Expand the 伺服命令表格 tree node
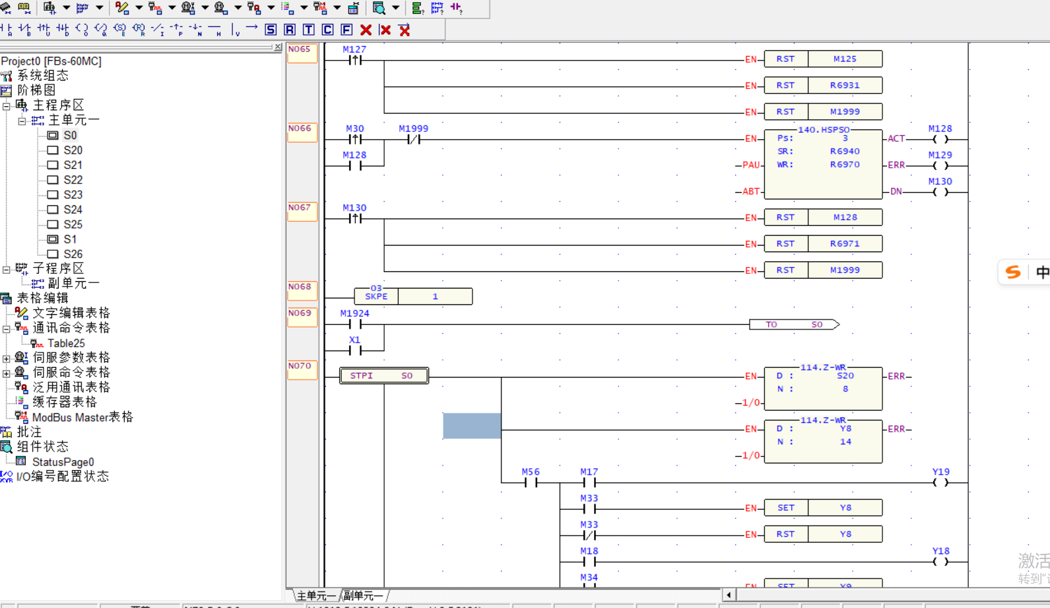 (7, 373)
